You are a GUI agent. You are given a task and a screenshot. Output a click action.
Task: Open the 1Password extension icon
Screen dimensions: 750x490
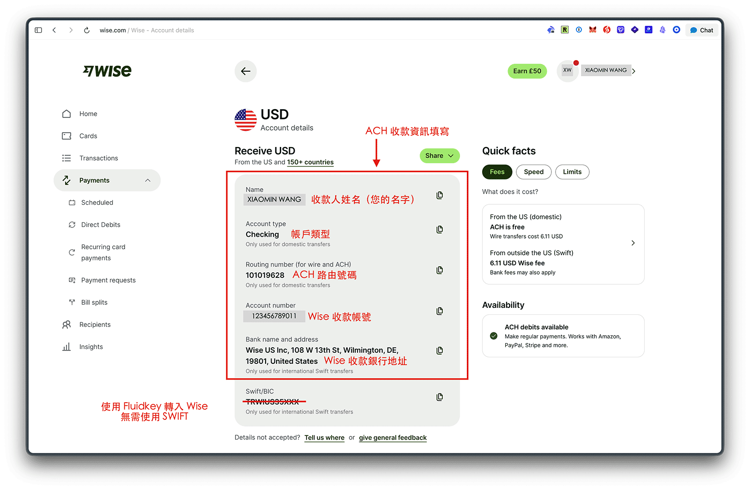579,30
